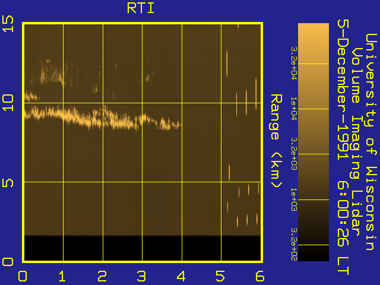Image resolution: width=380 pixels, height=285 pixels.
Task: Click colorbar label 3.2e+03
Action: coord(294,154)
